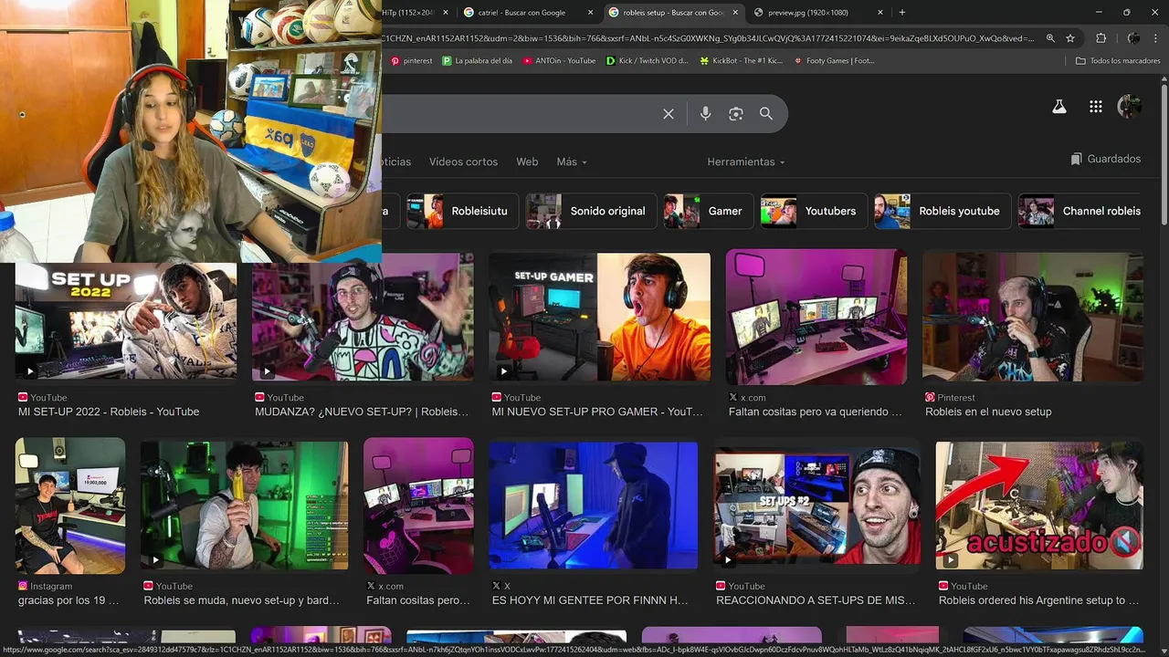This screenshot has height=657, width=1169.
Task: Click the Google search input field
Action: [x=516, y=114]
